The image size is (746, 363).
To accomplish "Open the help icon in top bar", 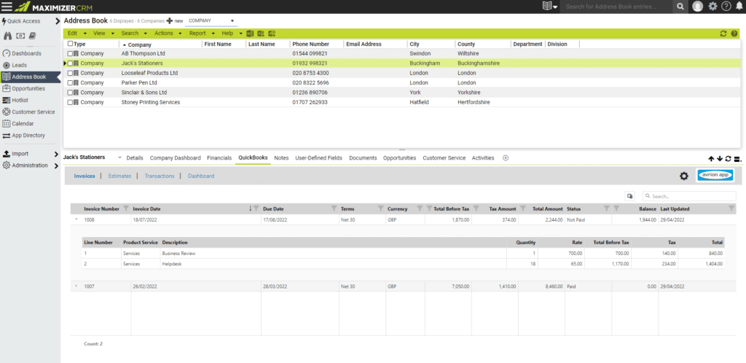I will click(x=726, y=7).
